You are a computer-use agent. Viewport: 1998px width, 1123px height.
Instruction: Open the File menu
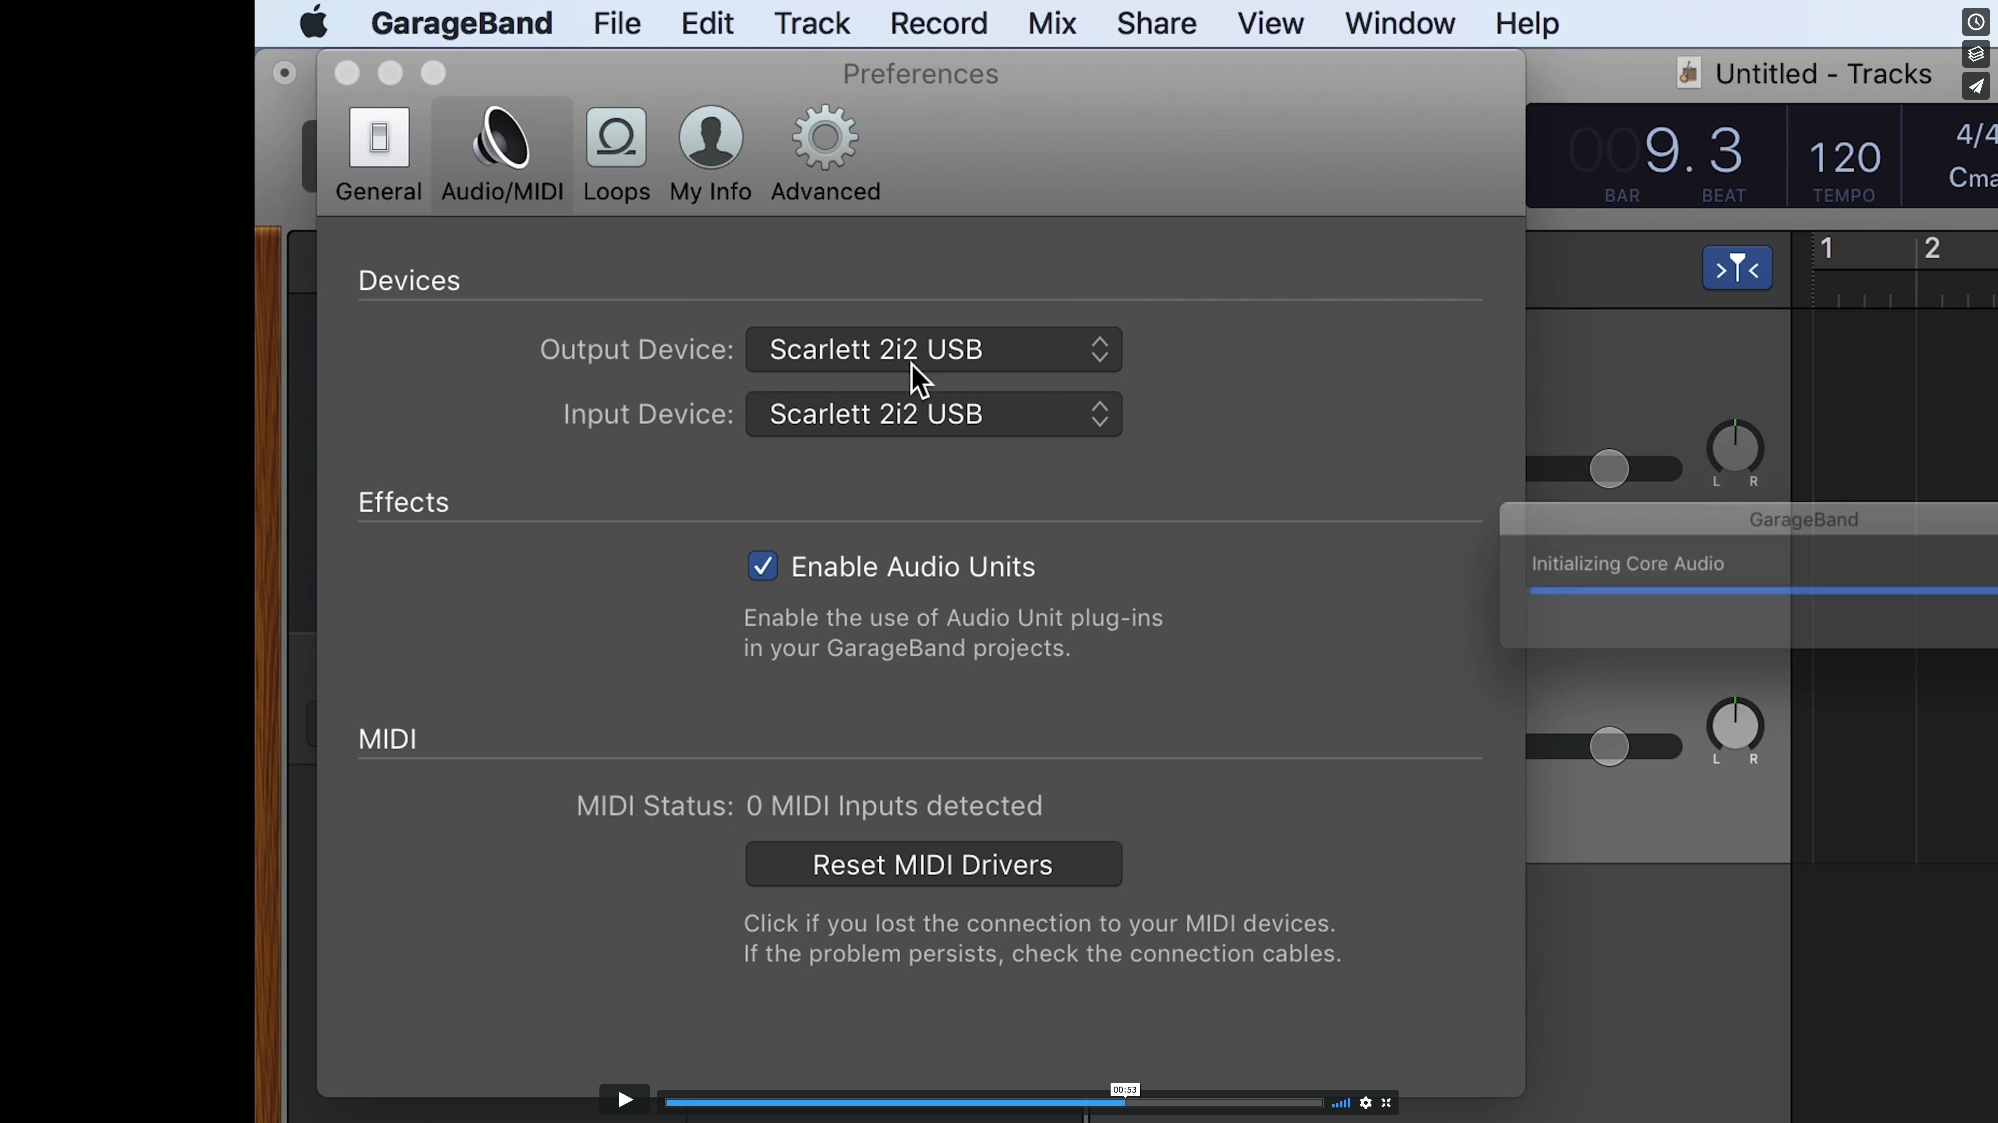click(x=617, y=23)
